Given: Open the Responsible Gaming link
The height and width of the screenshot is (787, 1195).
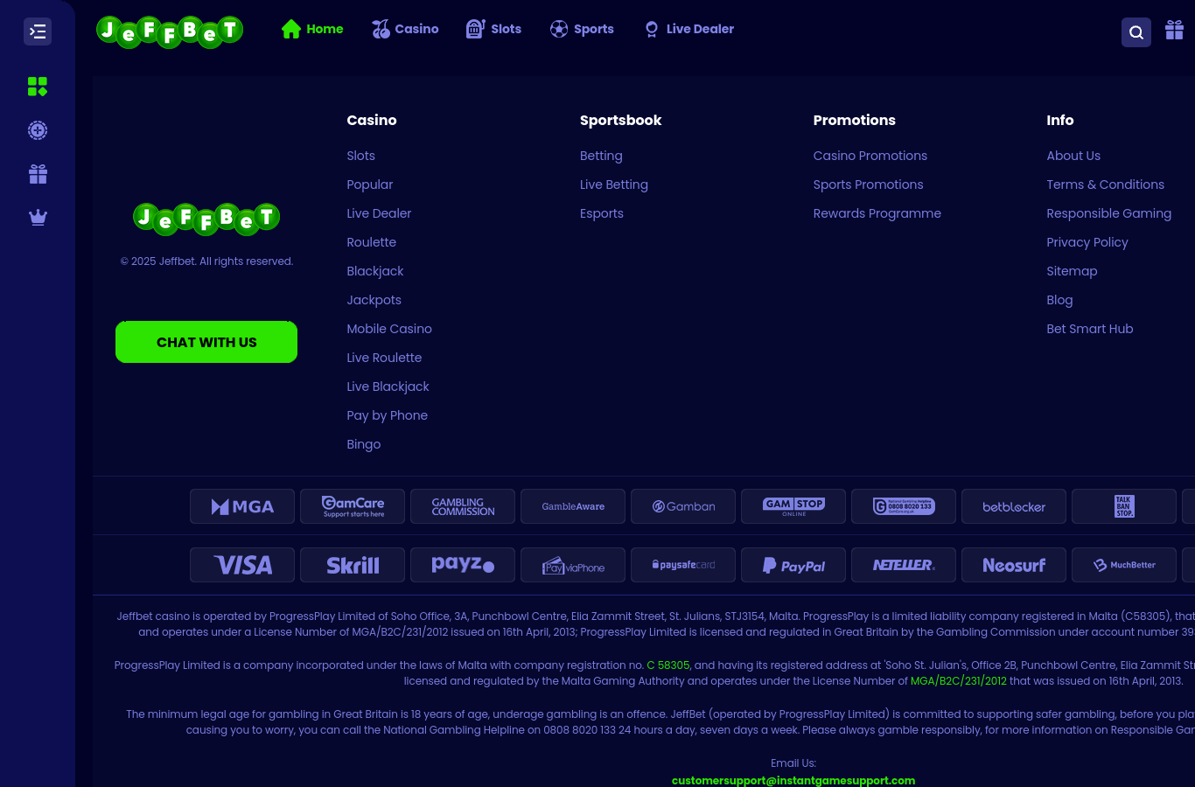Looking at the screenshot, I should click(x=1108, y=213).
